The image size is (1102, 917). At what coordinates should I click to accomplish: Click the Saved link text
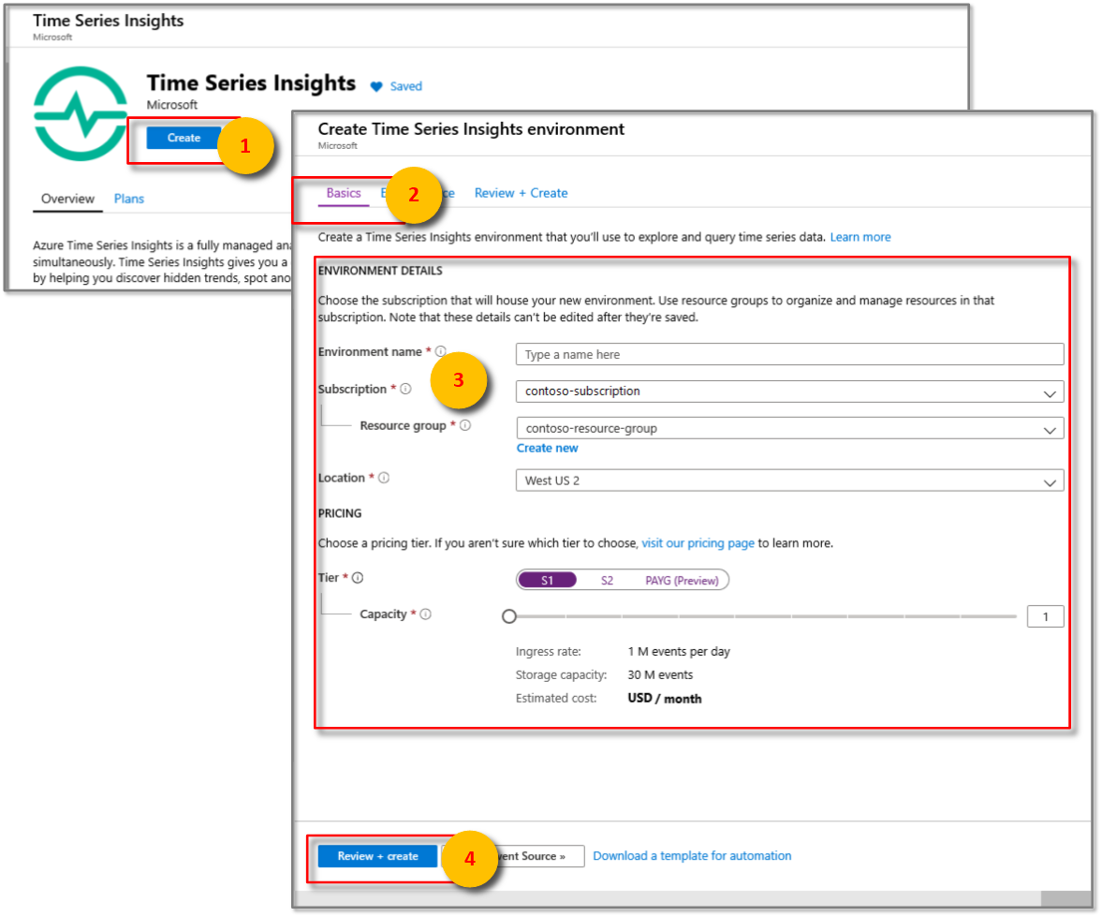(x=406, y=86)
